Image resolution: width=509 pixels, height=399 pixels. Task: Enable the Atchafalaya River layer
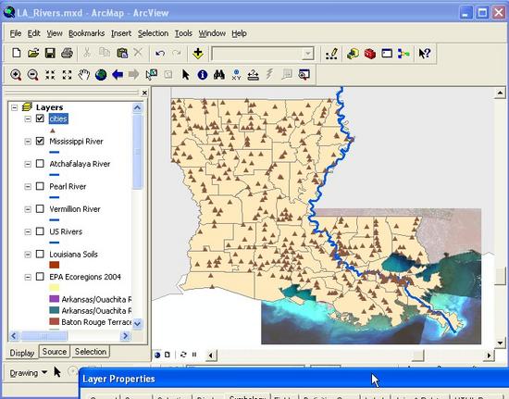click(40, 163)
